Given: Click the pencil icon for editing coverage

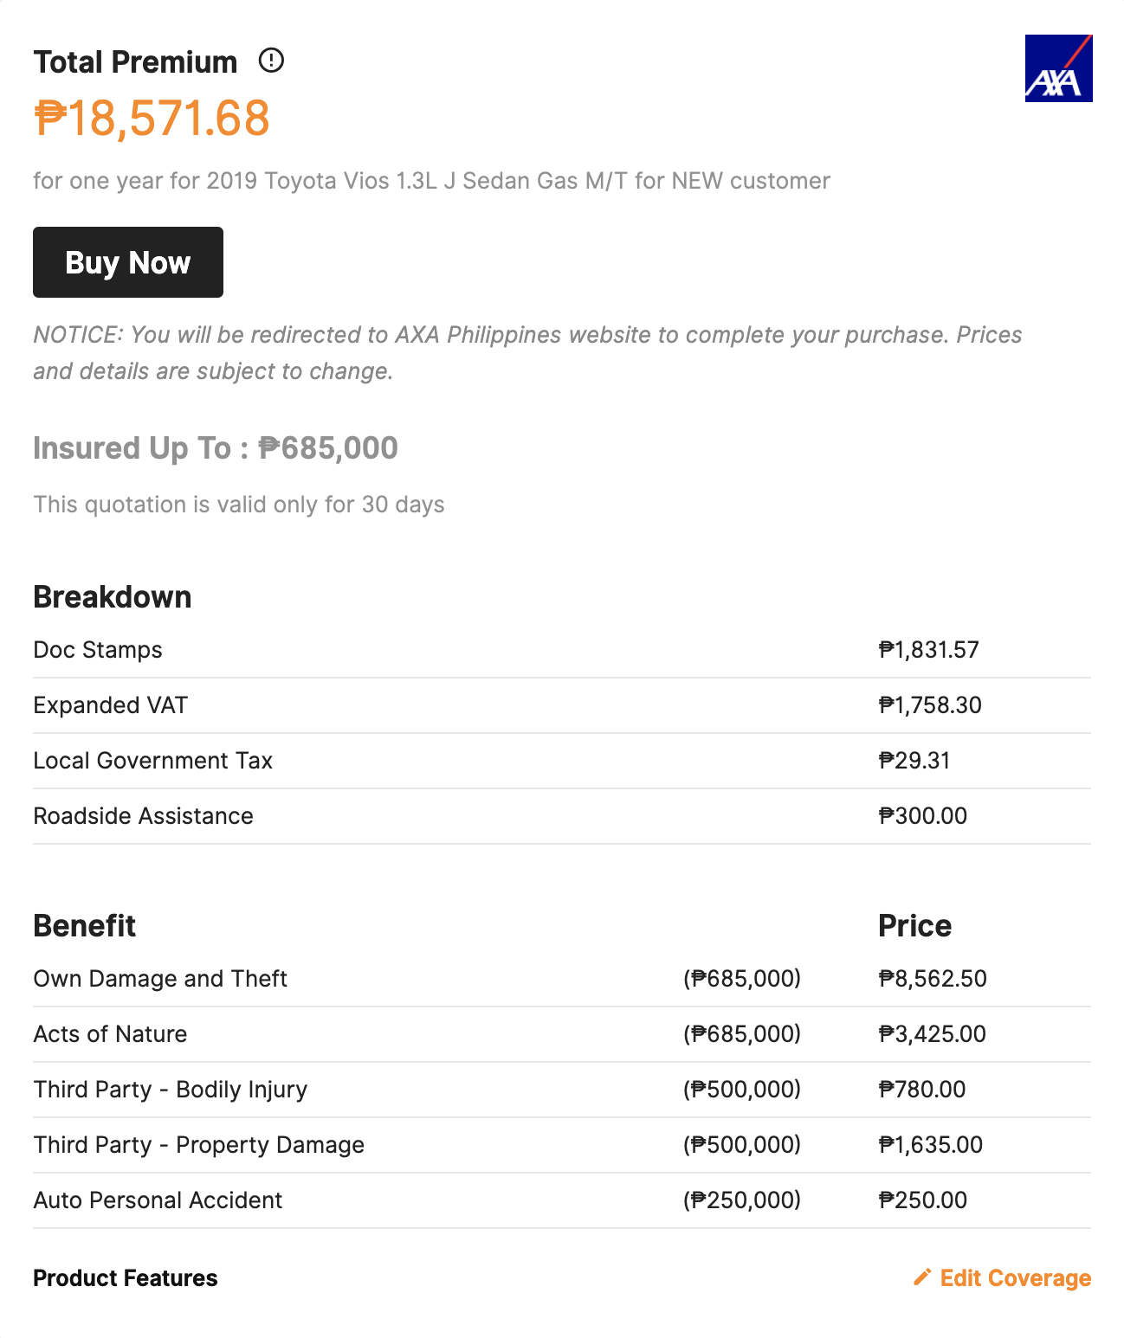Looking at the screenshot, I should pos(922,1277).
